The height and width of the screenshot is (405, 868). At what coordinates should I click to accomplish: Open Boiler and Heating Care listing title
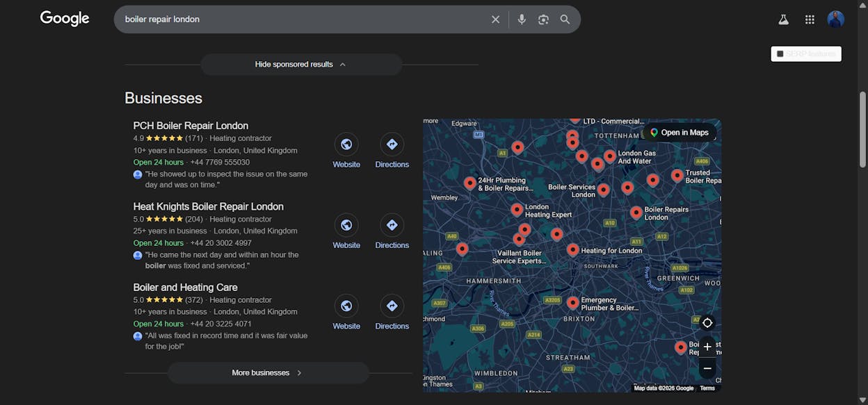tap(185, 287)
